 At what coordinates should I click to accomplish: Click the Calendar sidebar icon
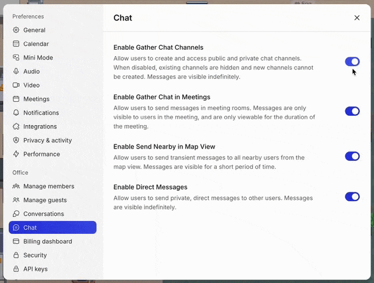click(16, 44)
